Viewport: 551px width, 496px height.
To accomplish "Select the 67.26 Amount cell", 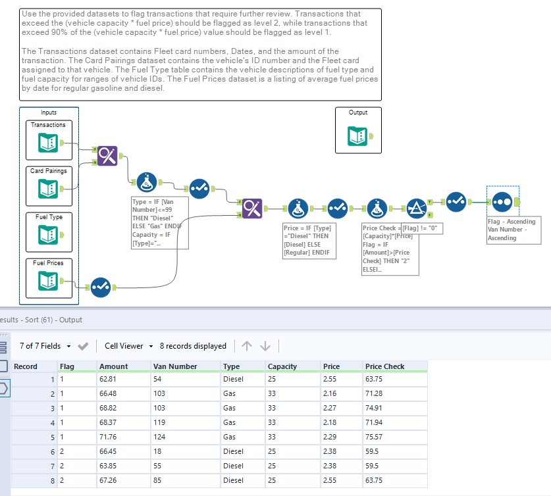I will click(x=124, y=480).
